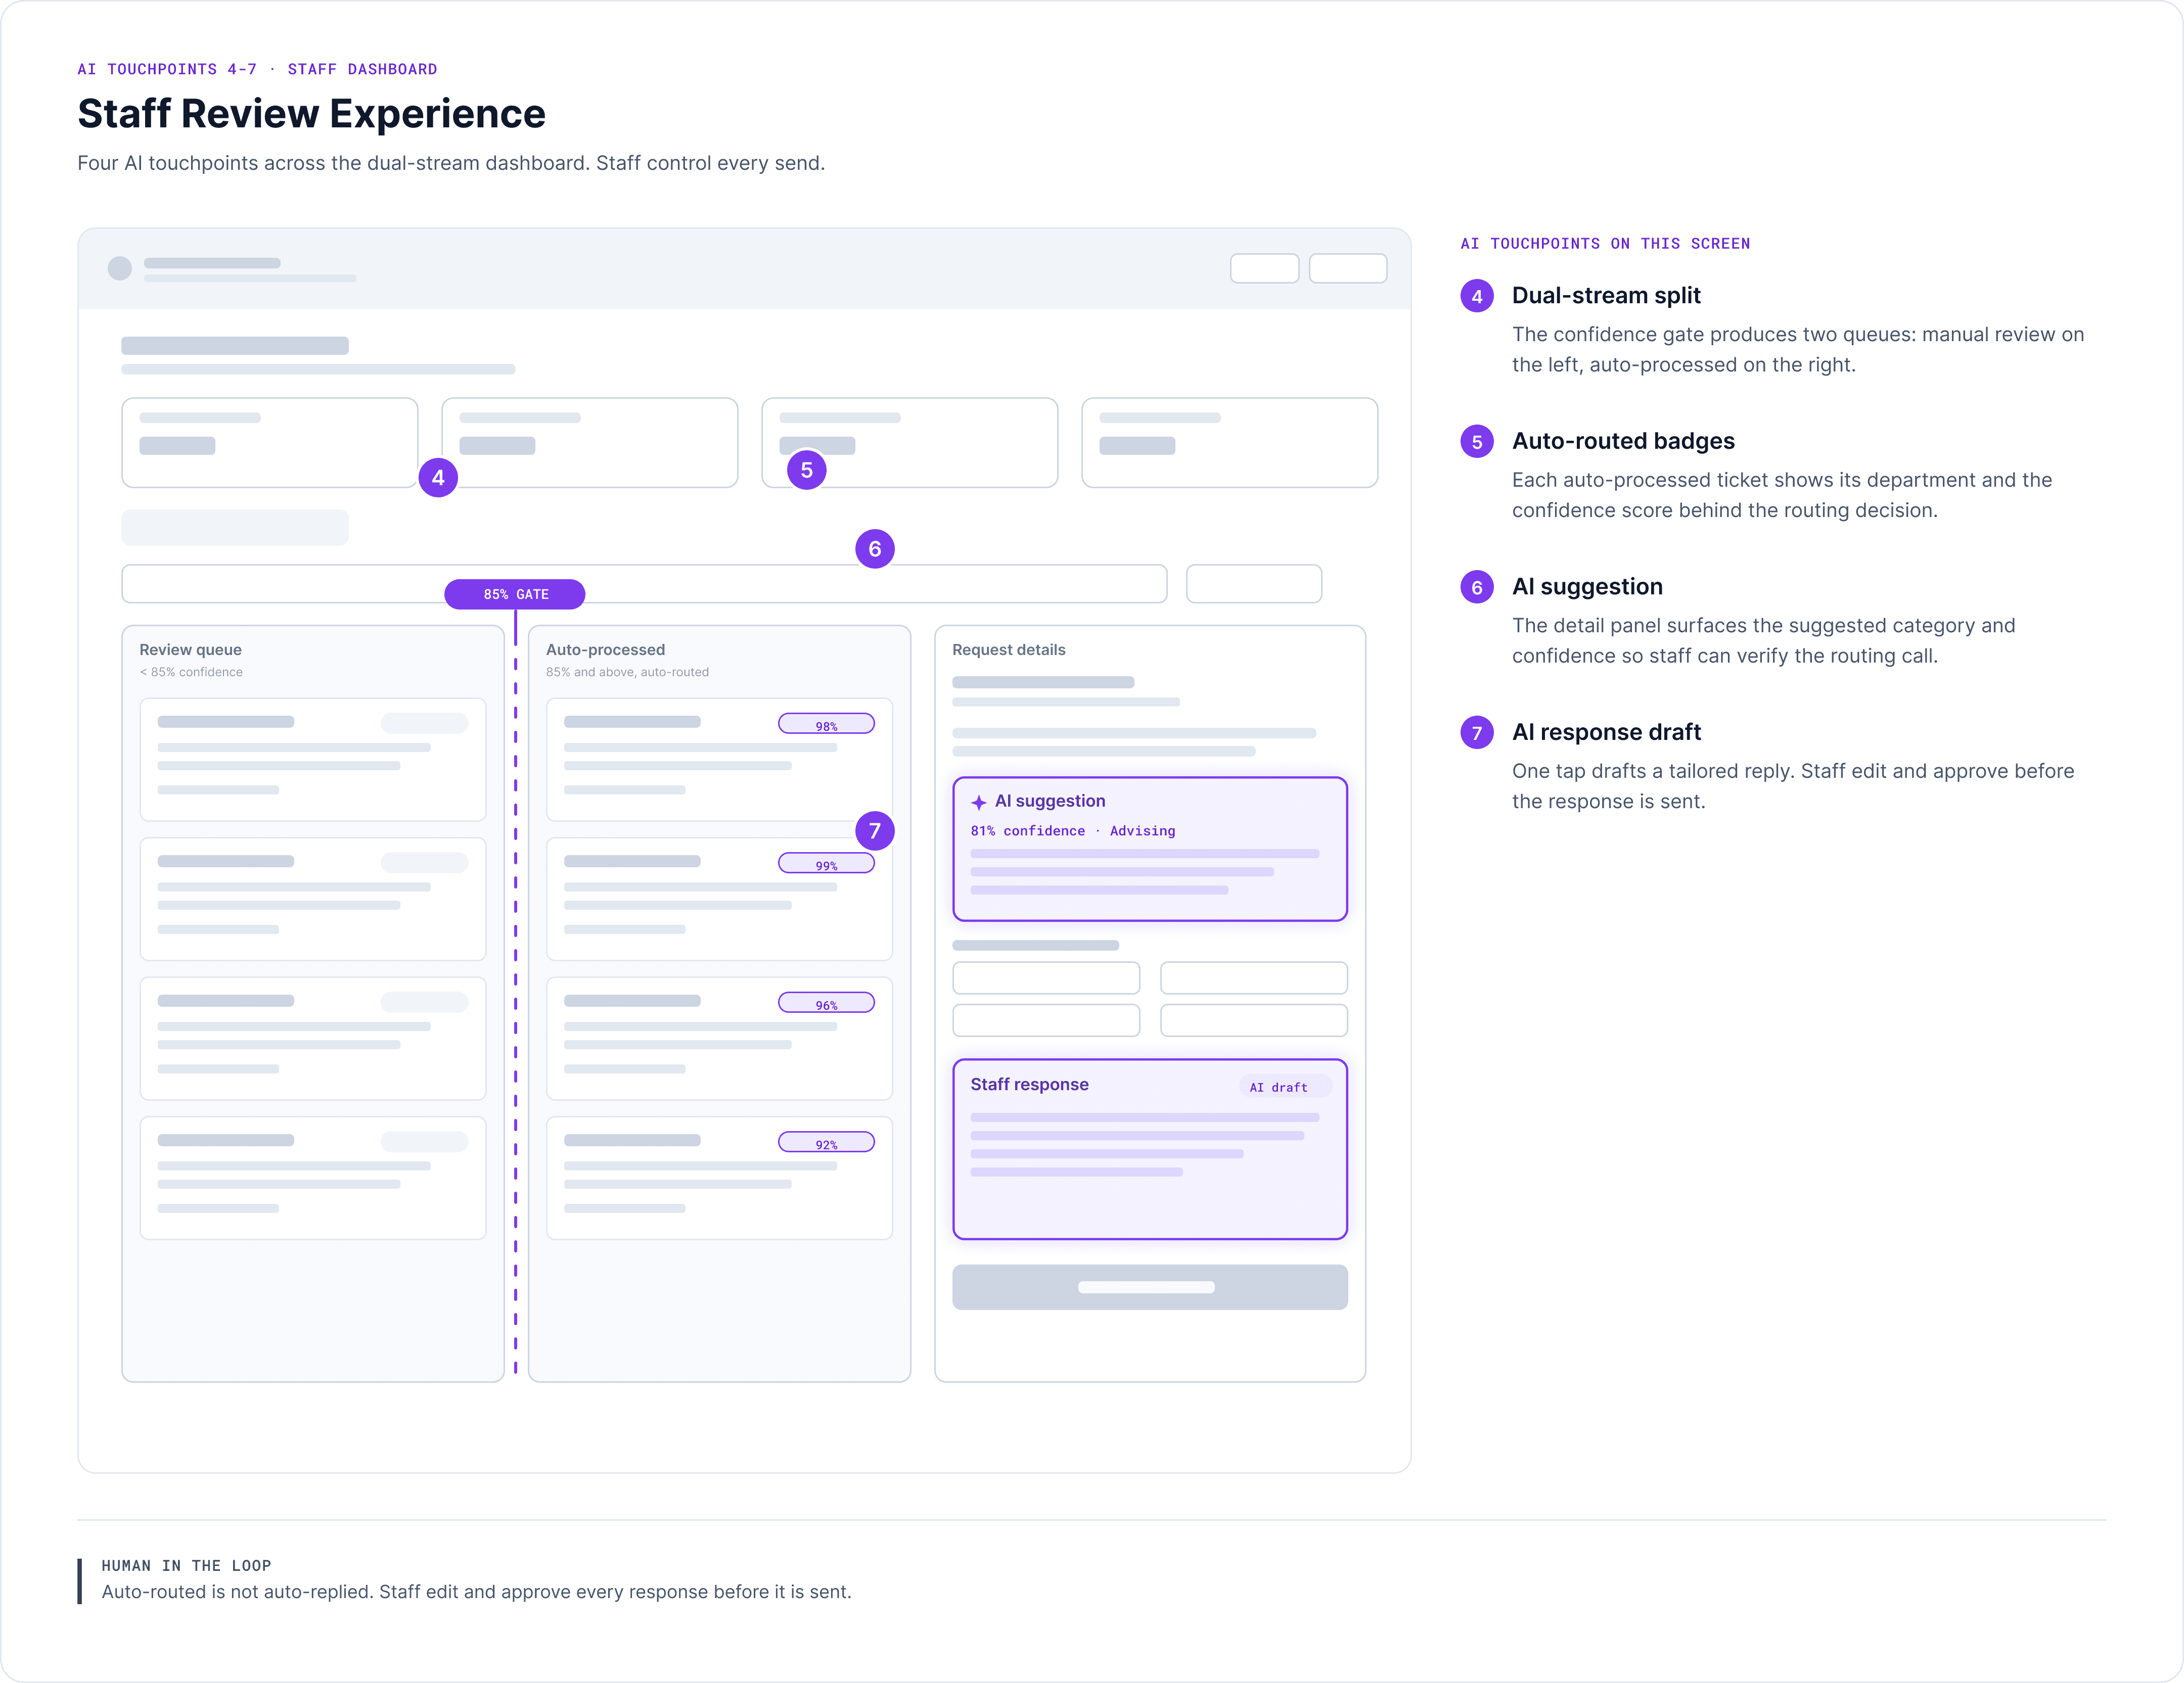
Task: Click the AI suggestion panel
Action: click(1150, 849)
